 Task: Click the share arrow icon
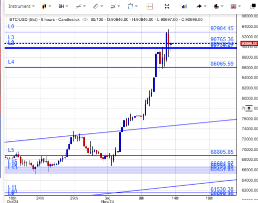coord(199,6)
